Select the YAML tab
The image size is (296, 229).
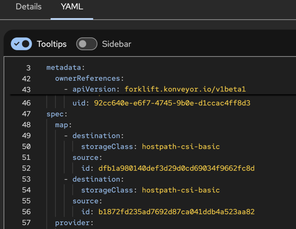[x=72, y=7]
